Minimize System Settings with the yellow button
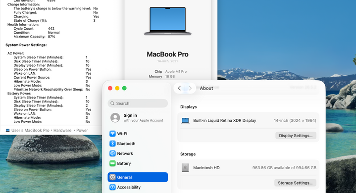Viewport: 356px width, 193px height. click(117, 88)
